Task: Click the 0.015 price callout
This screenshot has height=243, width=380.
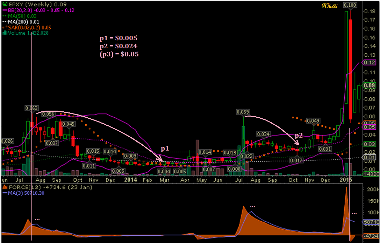Action: coord(93,151)
